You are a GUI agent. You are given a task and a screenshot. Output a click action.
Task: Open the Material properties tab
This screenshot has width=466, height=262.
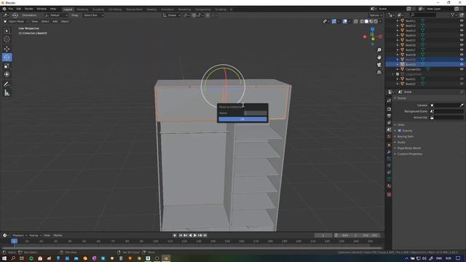[389, 186]
